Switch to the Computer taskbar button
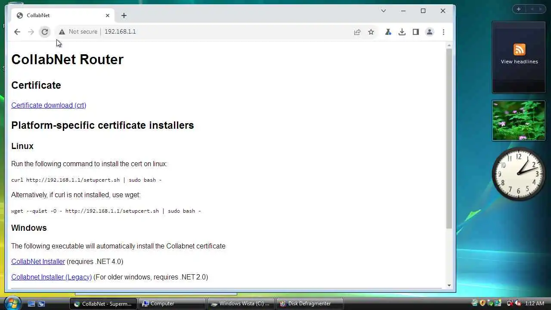The width and height of the screenshot is (551, 310). 172,304
